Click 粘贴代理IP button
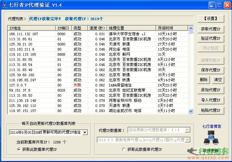Viewport: 232px width, 162px height. pyautogui.click(x=211, y=110)
